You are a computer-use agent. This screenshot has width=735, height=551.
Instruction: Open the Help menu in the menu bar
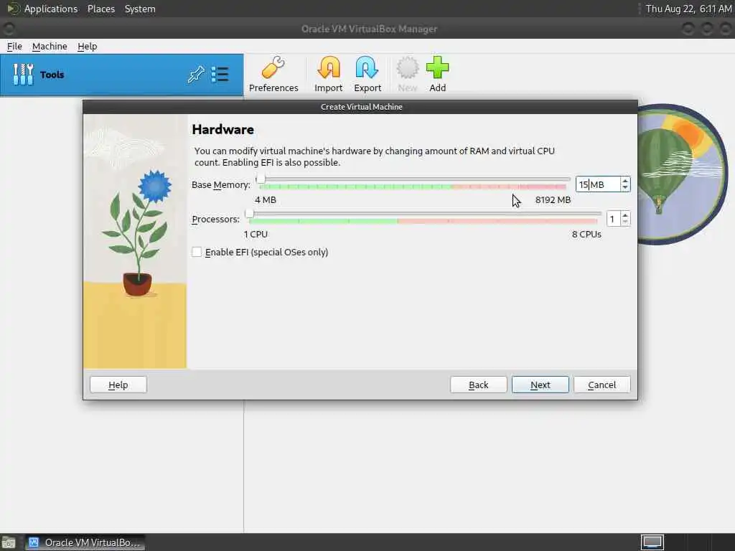click(87, 47)
